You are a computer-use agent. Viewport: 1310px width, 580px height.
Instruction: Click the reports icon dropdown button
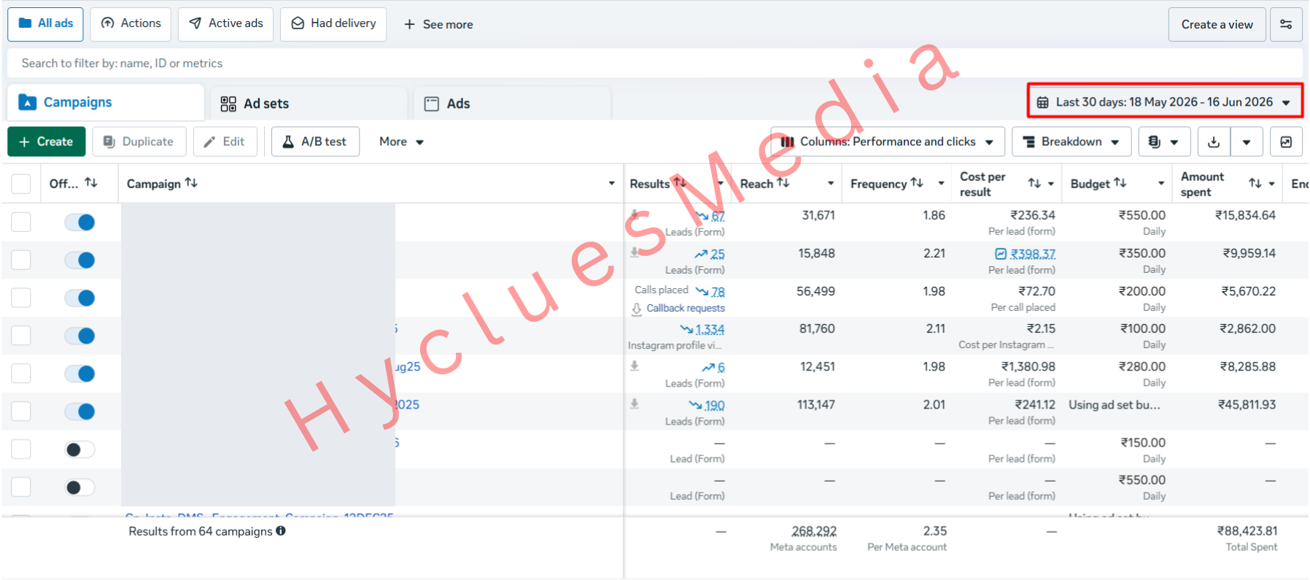pos(1164,142)
